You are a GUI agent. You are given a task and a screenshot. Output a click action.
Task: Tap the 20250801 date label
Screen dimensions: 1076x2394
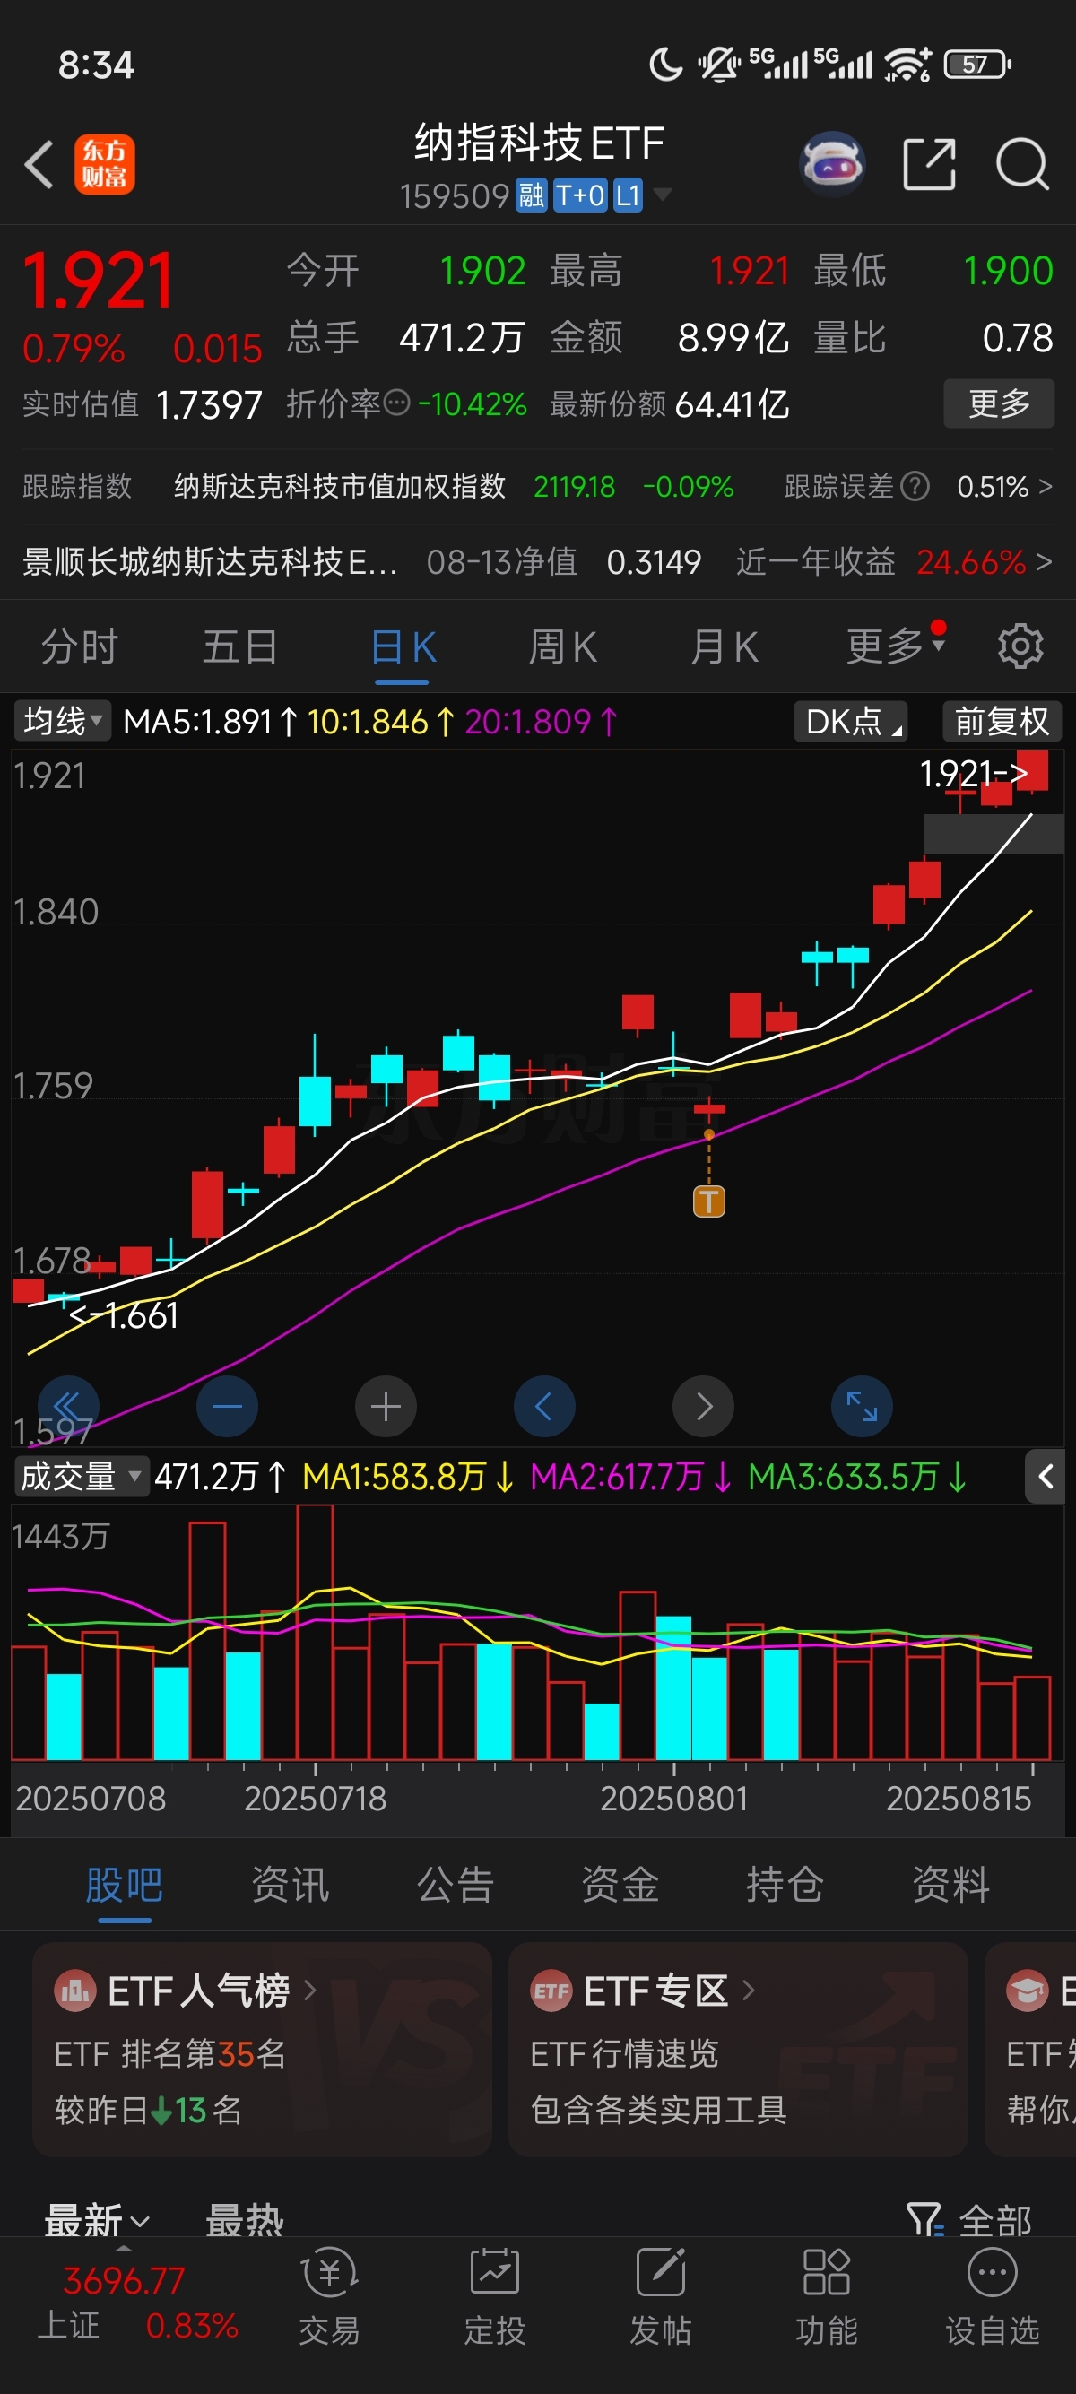click(x=674, y=1799)
